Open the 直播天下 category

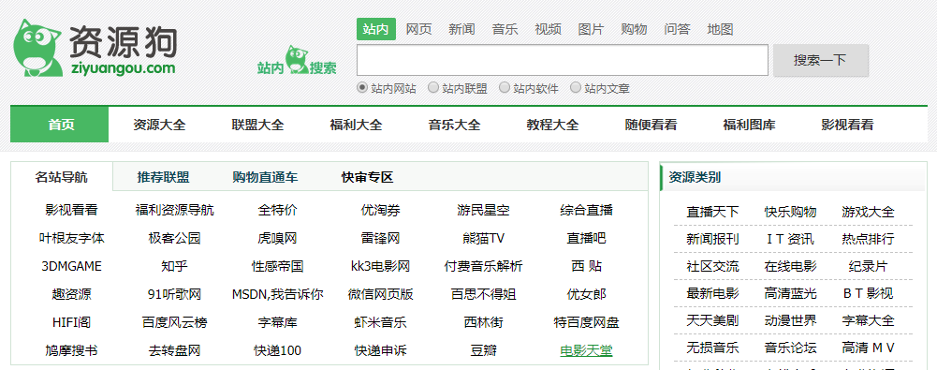pyautogui.click(x=712, y=213)
